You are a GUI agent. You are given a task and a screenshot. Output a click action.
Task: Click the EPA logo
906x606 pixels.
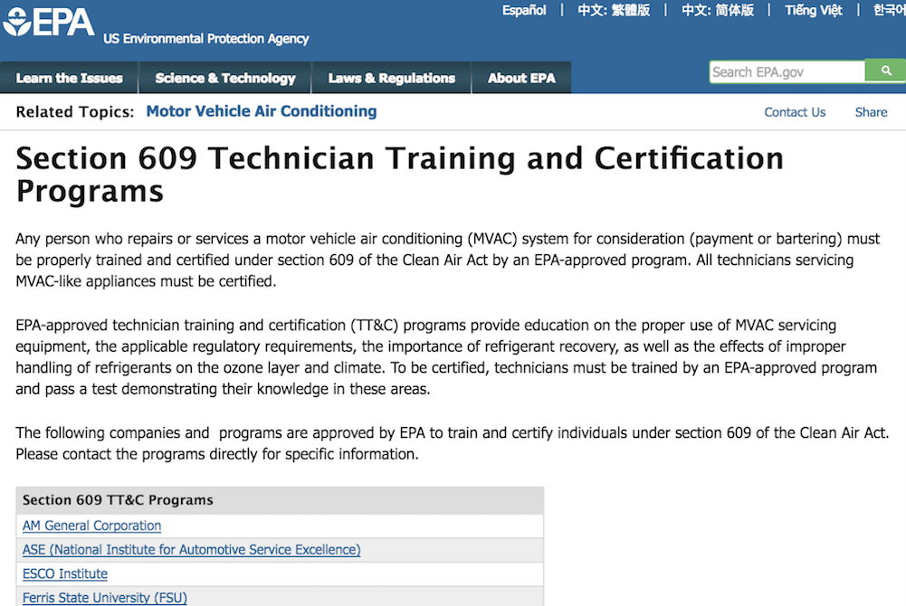49,23
